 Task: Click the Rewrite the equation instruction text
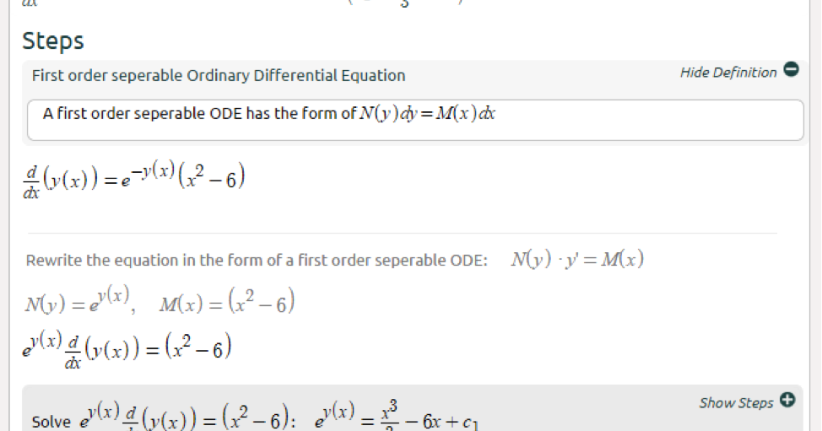(x=257, y=261)
